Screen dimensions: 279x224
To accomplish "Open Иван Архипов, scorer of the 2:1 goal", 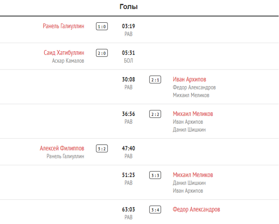I will [189, 79].
